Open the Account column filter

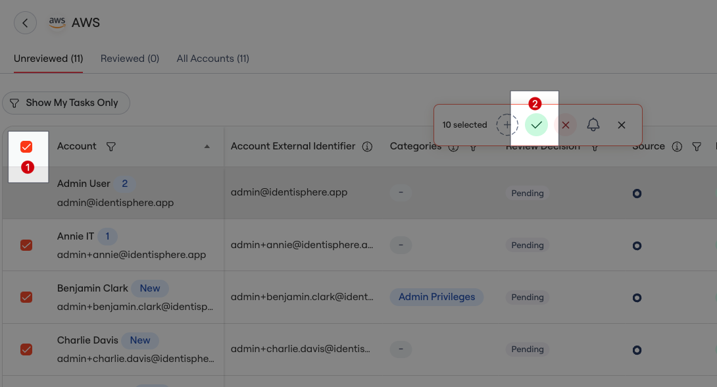111,146
